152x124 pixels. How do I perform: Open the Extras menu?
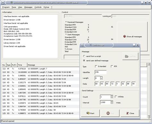click(x=46, y=7)
